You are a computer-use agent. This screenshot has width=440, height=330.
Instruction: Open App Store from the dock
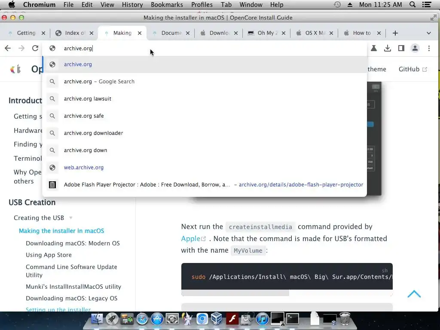click(157, 319)
